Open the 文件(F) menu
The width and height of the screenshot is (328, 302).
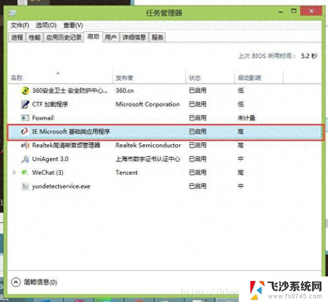(x=20, y=26)
